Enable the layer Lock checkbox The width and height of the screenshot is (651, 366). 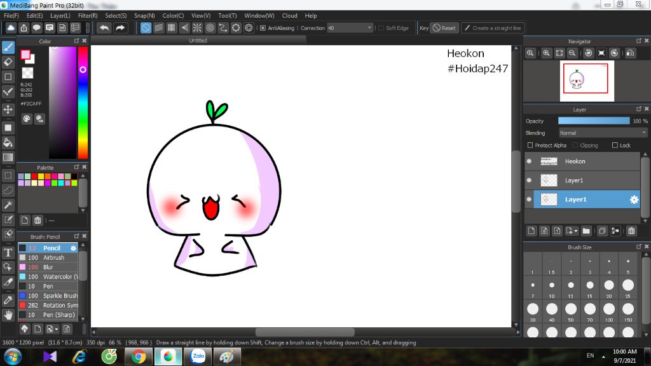tap(615, 146)
